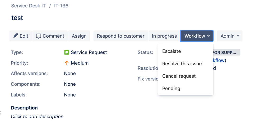Click the pencil icon on Edit button

[x=16, y=36]
